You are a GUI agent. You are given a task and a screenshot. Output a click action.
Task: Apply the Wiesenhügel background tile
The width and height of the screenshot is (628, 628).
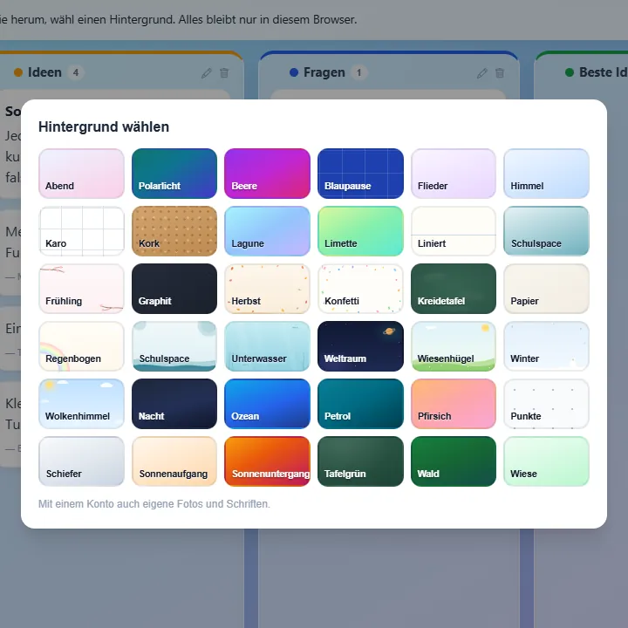pyautogui.click(x=454, y=346)
